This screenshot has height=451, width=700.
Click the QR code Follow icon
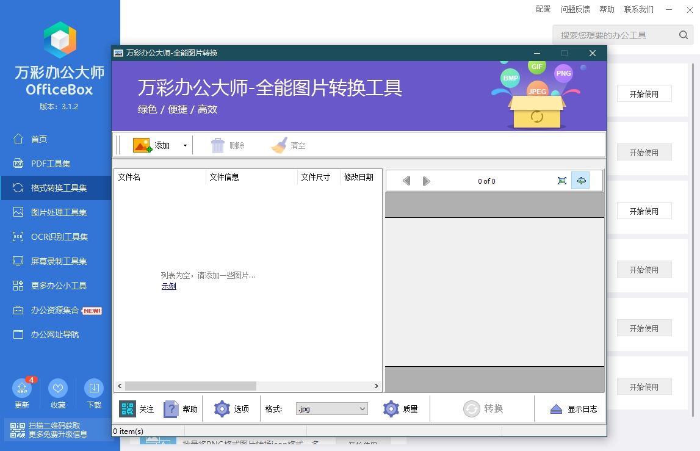[128, 409]
